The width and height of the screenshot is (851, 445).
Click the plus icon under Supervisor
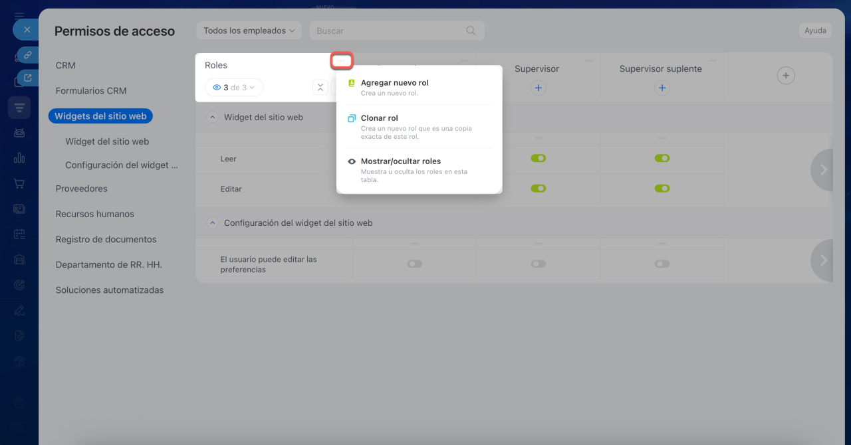click(539, 88)
